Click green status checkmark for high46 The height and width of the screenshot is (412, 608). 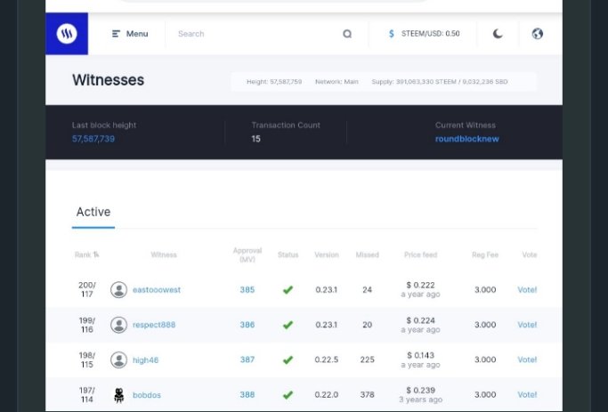click(288, 359)
